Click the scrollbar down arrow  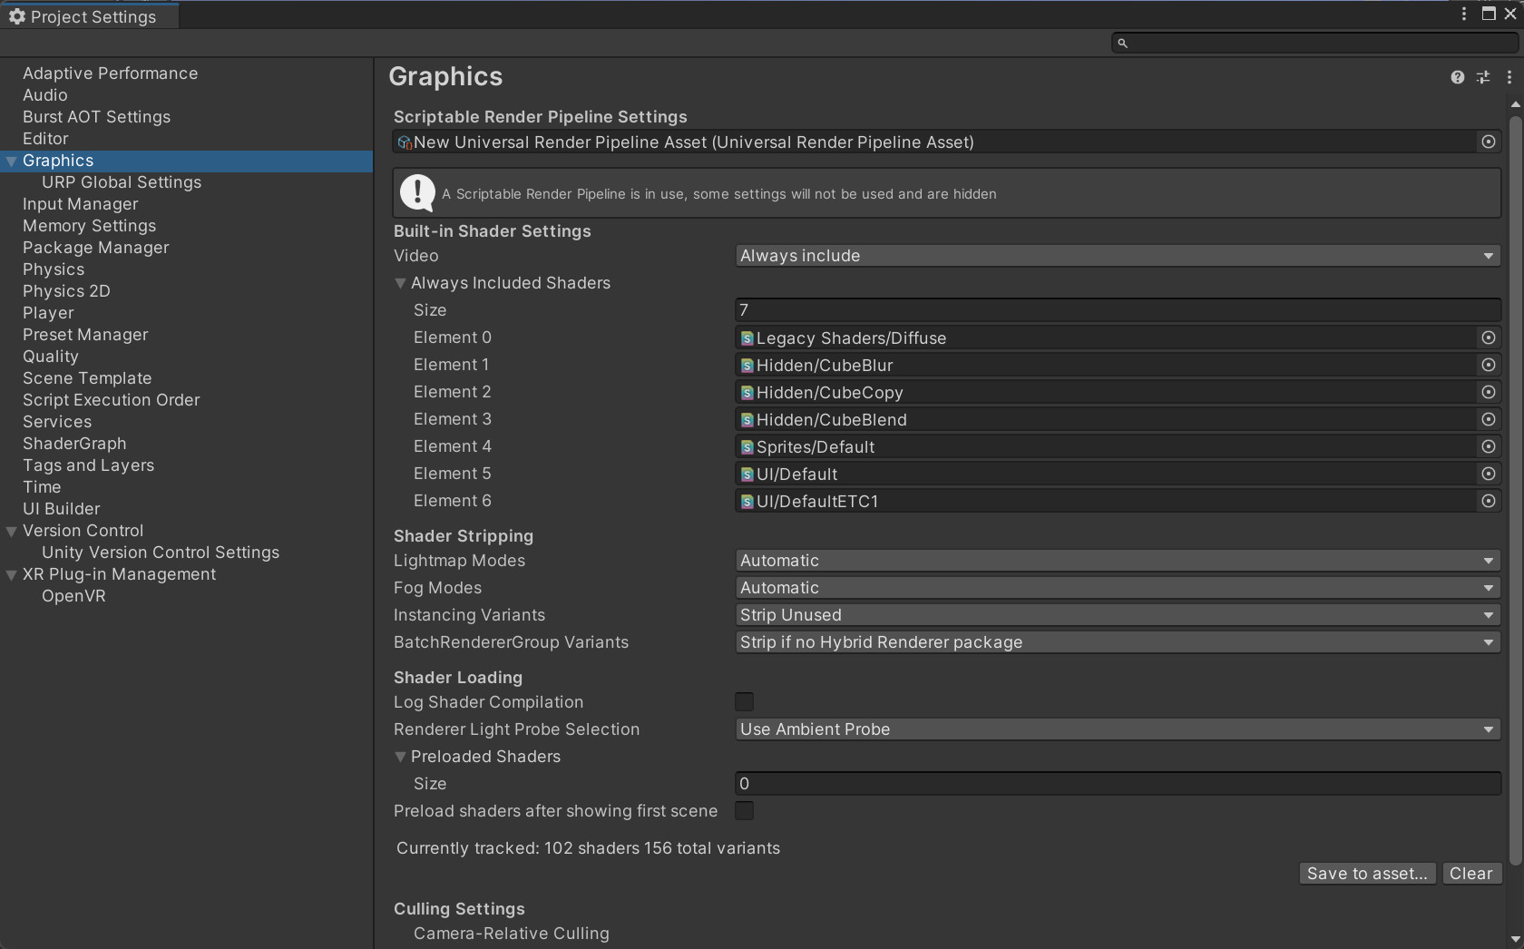pyautogui.click(x=1515, y=939)
